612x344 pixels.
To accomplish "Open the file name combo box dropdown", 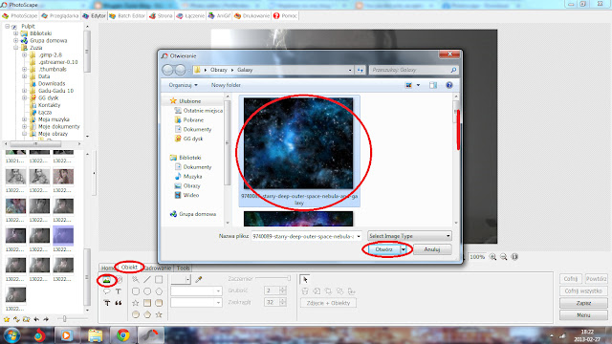I will pyautogui.click(x=359, y=236).
